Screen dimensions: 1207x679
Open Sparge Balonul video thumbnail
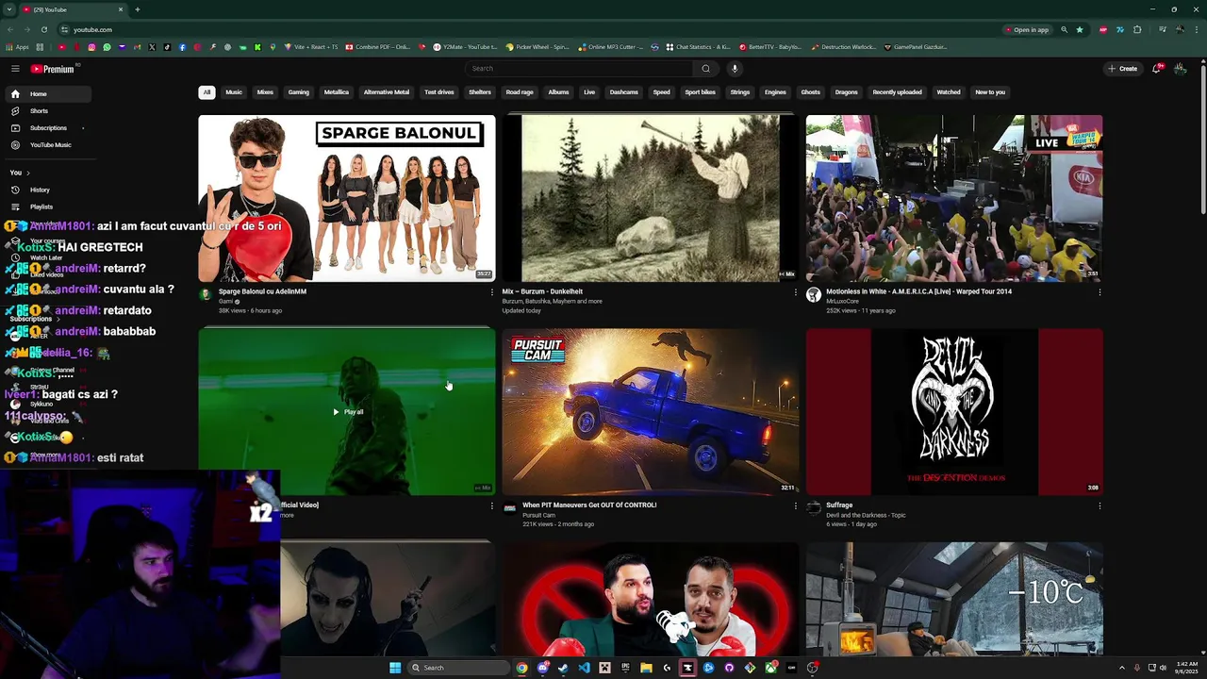coord(347,198)
